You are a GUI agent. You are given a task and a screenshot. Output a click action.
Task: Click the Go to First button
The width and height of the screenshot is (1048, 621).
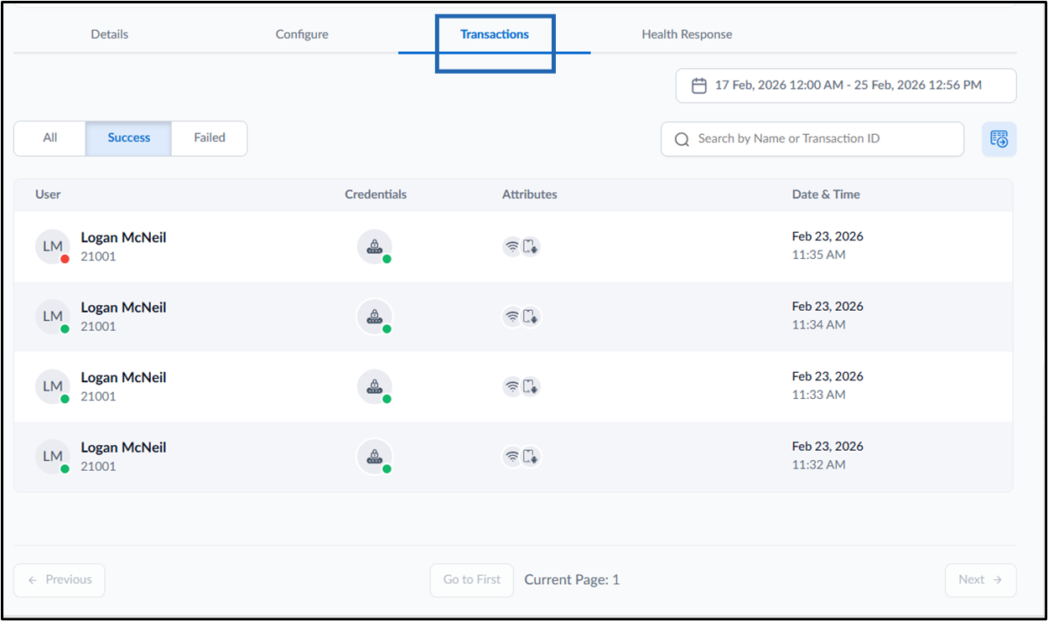472,580
